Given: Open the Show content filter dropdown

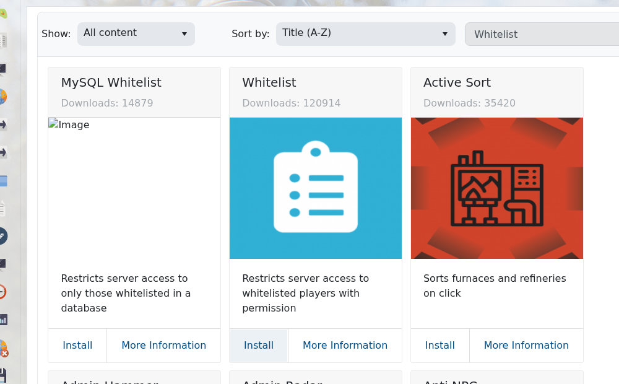Looking at the screenshot, I should 136,34.
